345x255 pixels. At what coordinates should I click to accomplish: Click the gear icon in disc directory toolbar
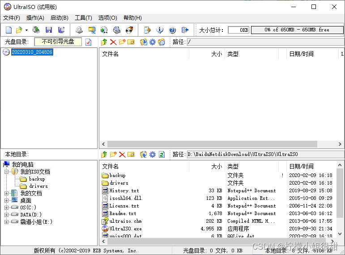[152, 42]
